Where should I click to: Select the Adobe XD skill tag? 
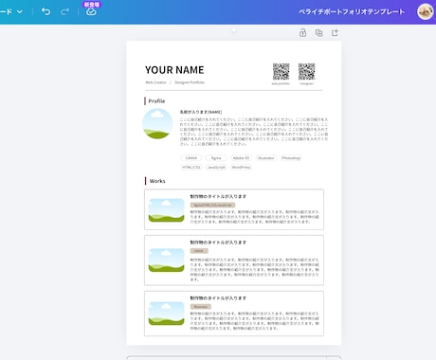[241, 158]
